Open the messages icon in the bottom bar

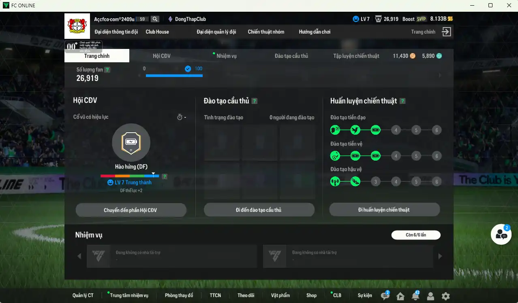[385, 296]
